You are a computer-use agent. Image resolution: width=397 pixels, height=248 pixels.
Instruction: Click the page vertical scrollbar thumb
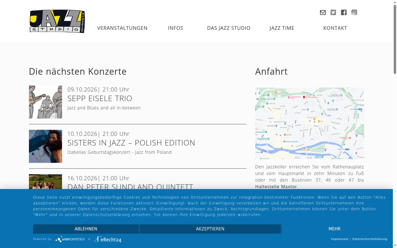(395, 39)
